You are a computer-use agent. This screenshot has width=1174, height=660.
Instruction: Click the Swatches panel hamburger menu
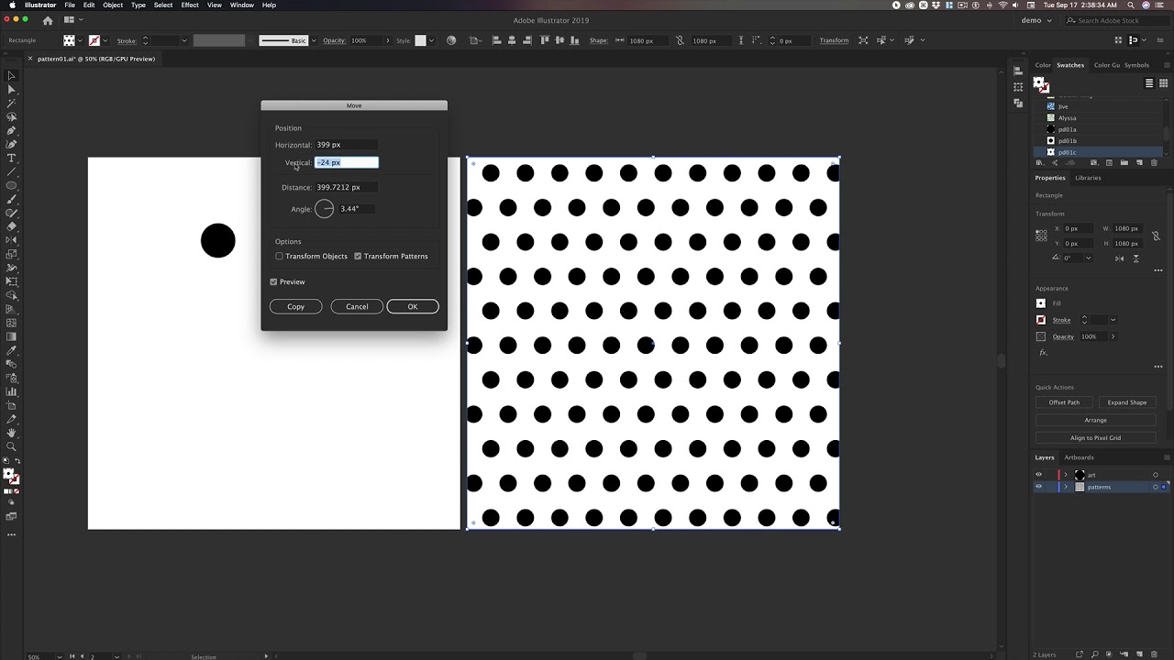(x=1165, y=65)
